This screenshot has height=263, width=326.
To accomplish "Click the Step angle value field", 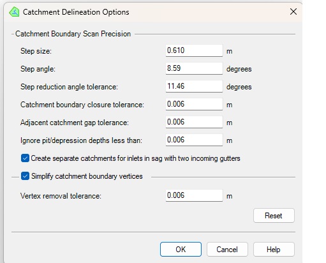I will 194,68.
